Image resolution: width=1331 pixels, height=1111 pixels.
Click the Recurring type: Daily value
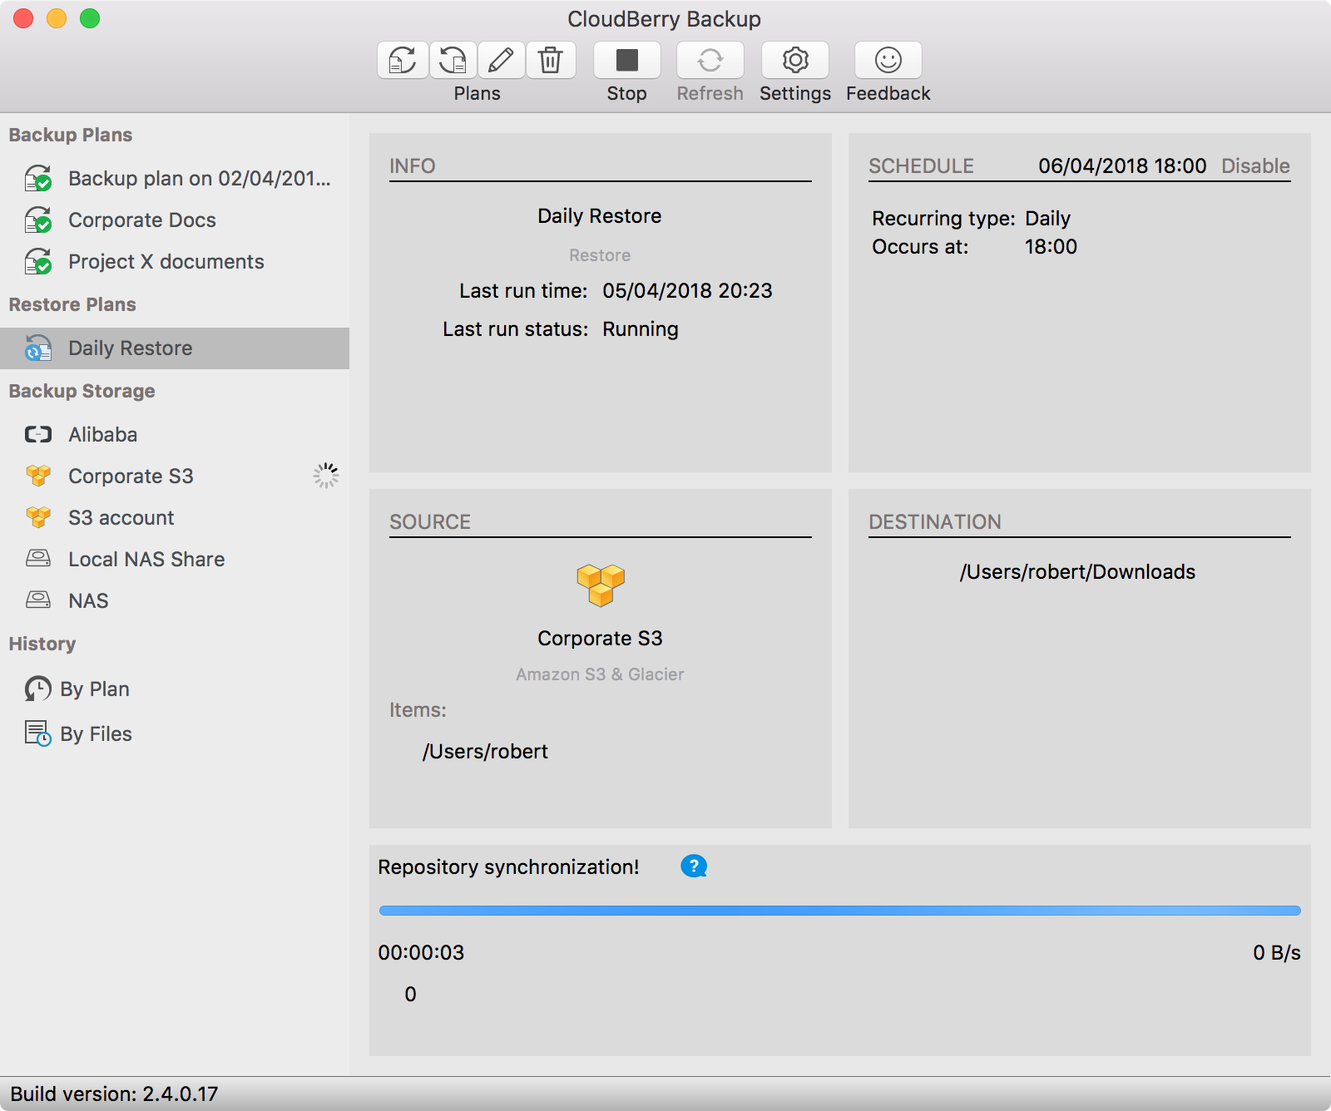coord(1048,219)
